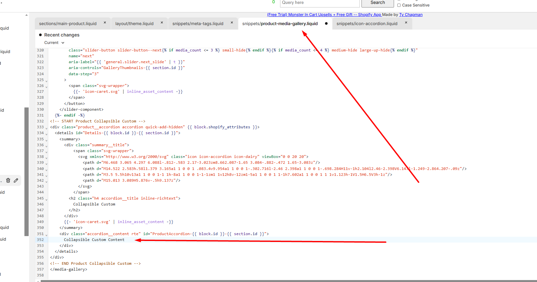Open the snippets/icon-accordion.liquid tab
This screenshot has width=537, height=282.
367,23
